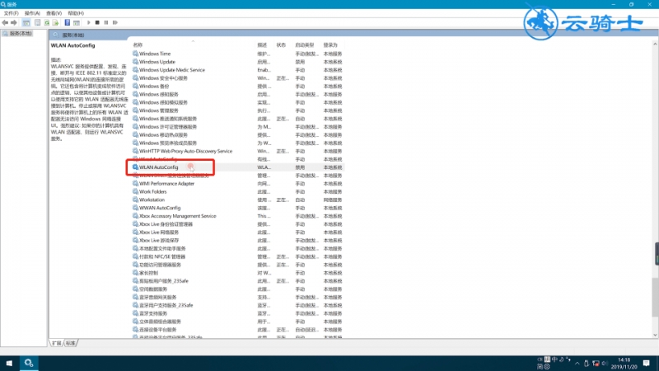Click the Refresh toolbar icon
The height and width of the screenshot is (371, 659).
click(x=47, y=23)
